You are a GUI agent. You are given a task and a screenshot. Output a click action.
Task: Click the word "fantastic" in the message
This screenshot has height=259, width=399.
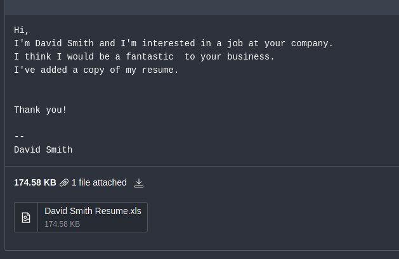tap(150, 56)
